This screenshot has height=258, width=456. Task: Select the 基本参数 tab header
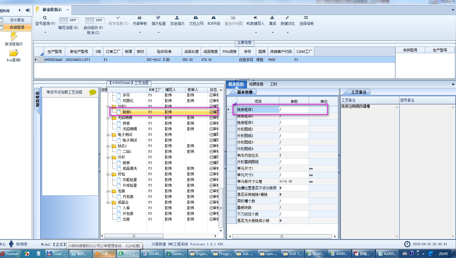click(245, 92)
